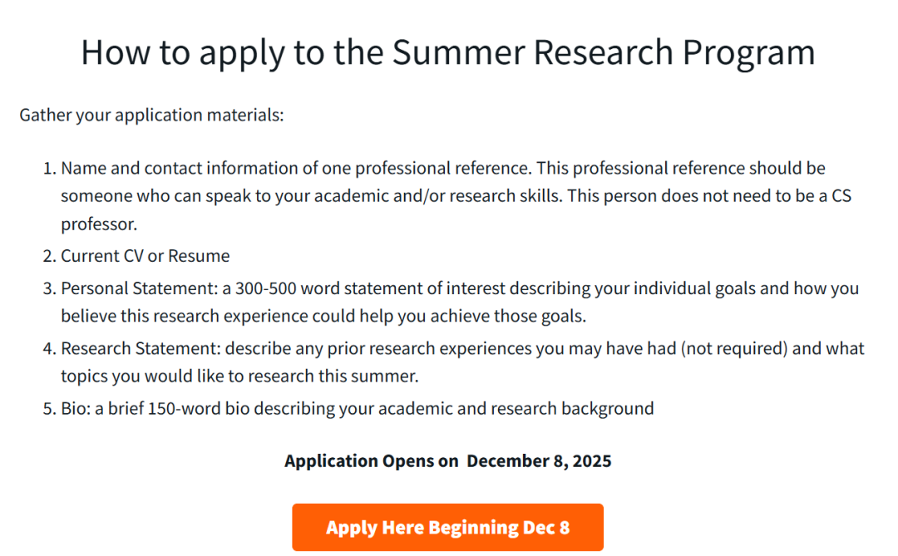Click the list number '5.' marker
Viewport: 898px width, 556px height.
48,409
